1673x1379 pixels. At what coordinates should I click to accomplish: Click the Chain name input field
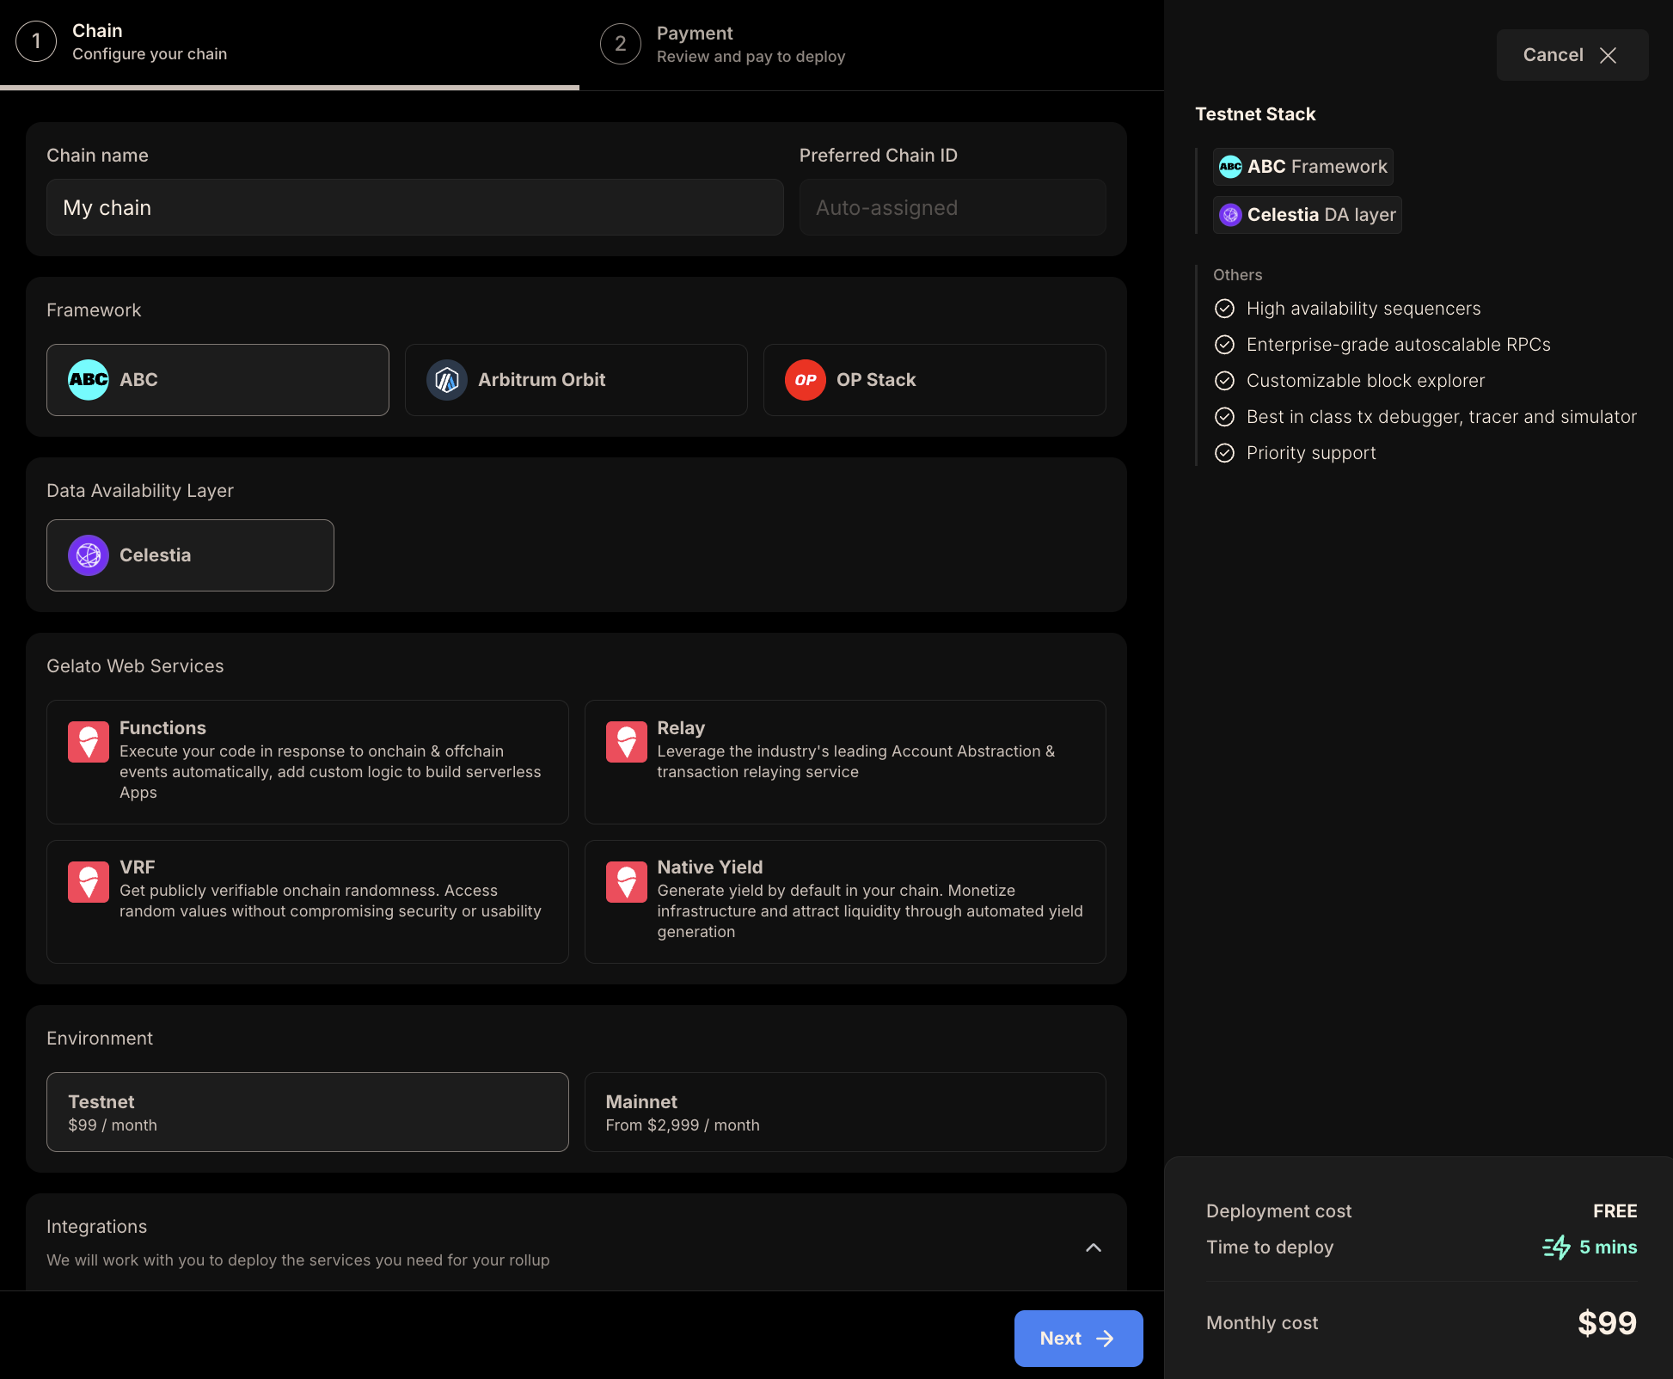(415, 207)
